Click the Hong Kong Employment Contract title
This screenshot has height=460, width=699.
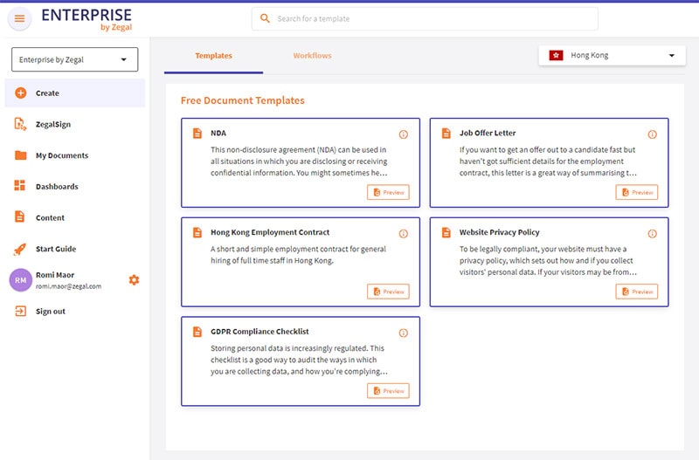[270, 232]
